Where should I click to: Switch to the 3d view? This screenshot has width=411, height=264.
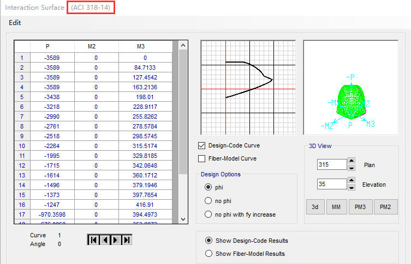[314, 207]
